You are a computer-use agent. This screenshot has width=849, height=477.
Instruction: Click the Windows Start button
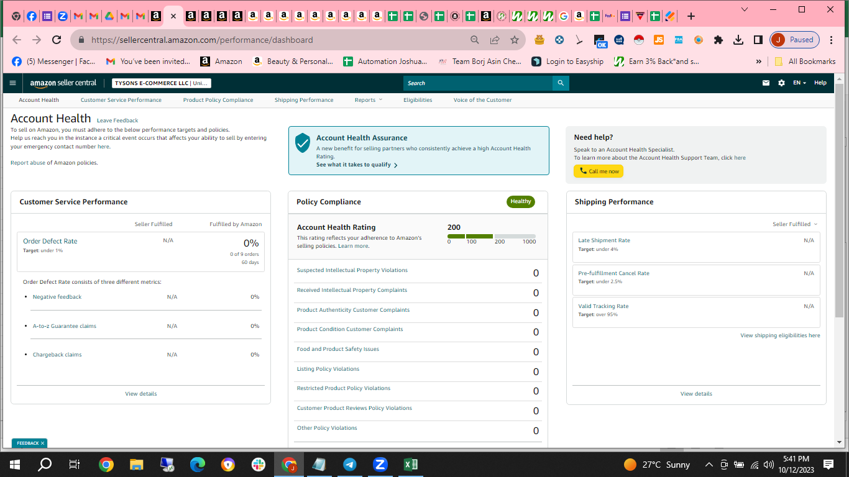tap(15, 464)
